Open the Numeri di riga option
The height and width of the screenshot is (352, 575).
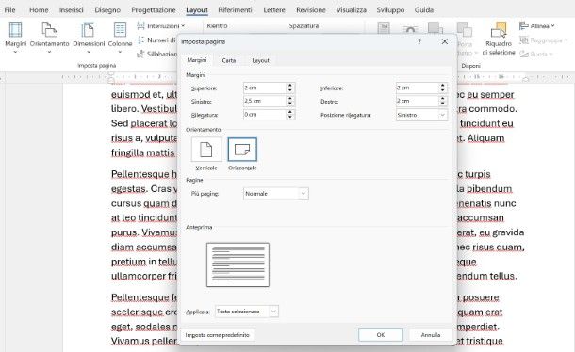click(x=157, y=40)
